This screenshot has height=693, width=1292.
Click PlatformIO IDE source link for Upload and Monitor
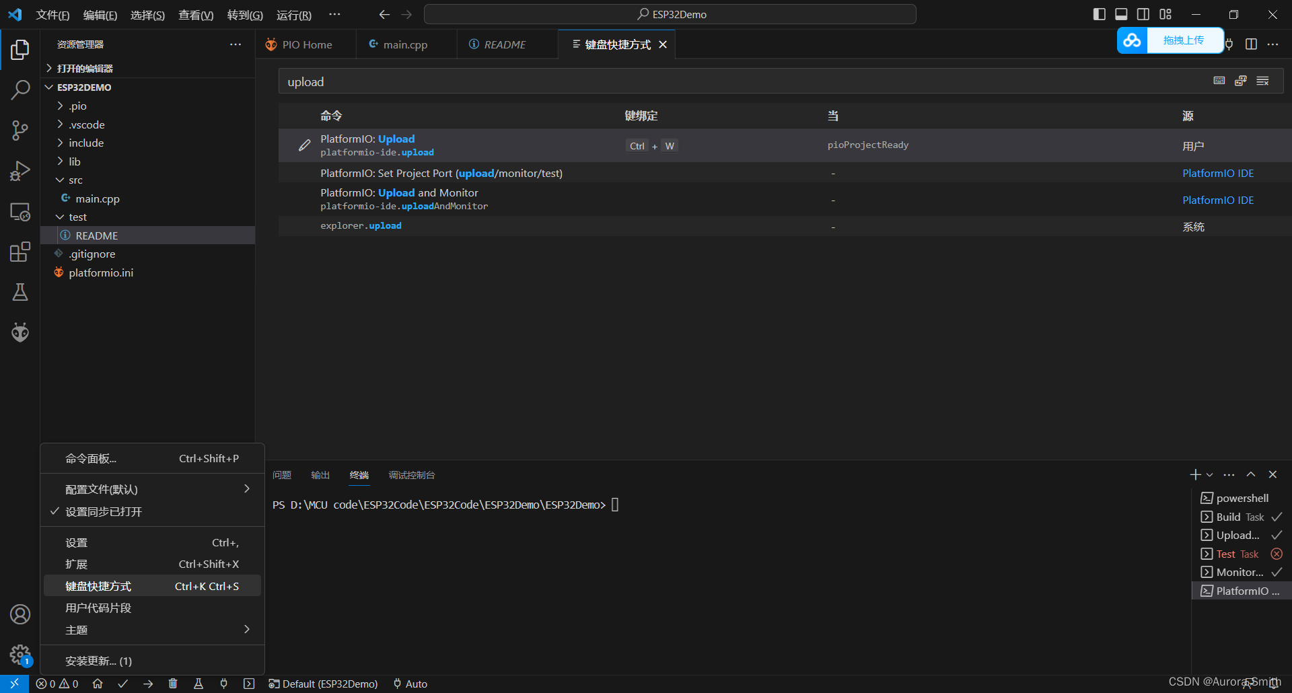pos(1218,200)
